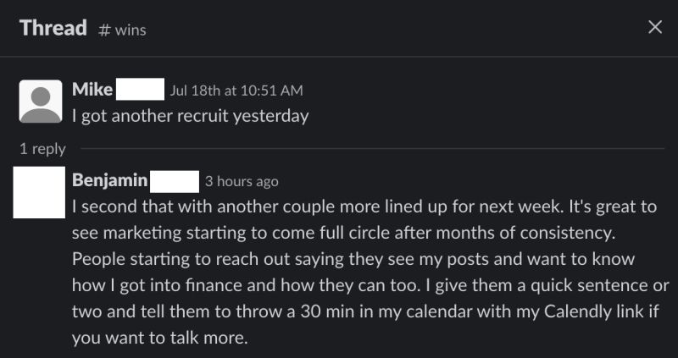Click the redacted surname next to Benjamin

tap(175, 180)
